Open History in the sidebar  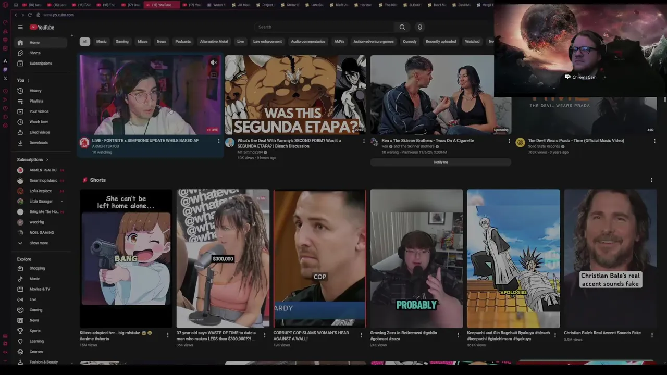pyautogui.click(x=42, y=91)
